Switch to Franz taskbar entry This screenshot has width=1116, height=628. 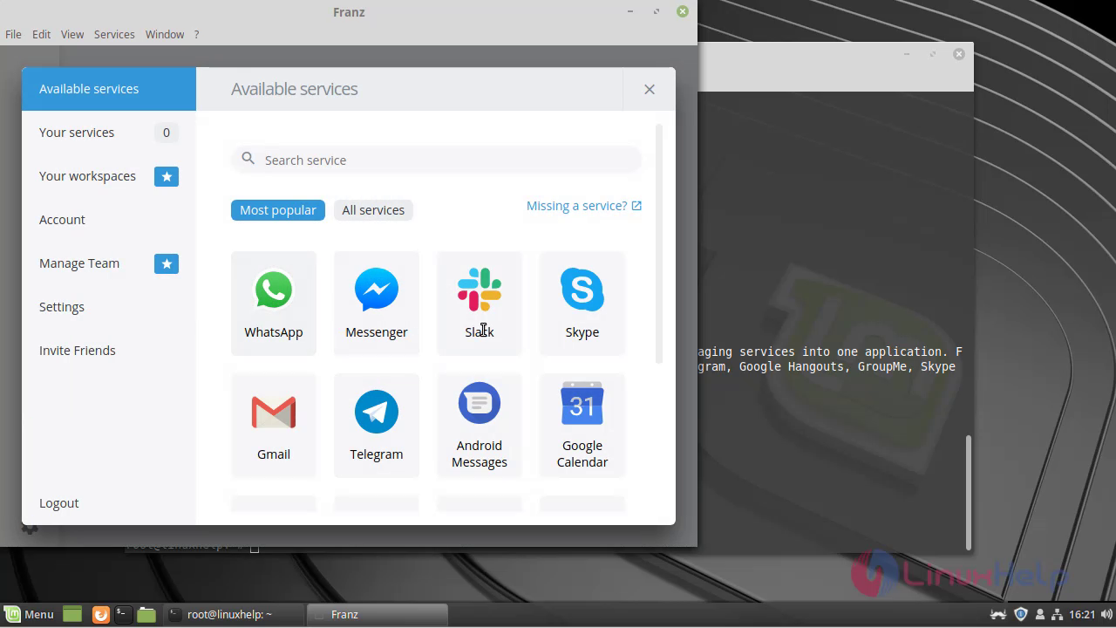point(378,614)
